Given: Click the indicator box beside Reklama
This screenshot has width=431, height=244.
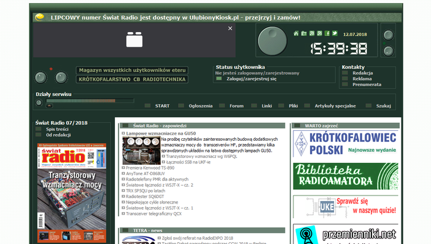Looking at the screenshot, I should point(345,79).
